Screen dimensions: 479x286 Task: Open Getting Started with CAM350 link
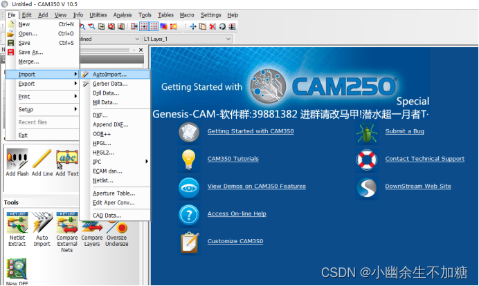coord(251,131)
